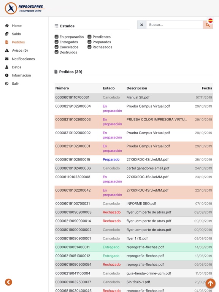Click the Manual SII.pdf description
Viewport: 219px width, 292px height.
click(138, 97)
